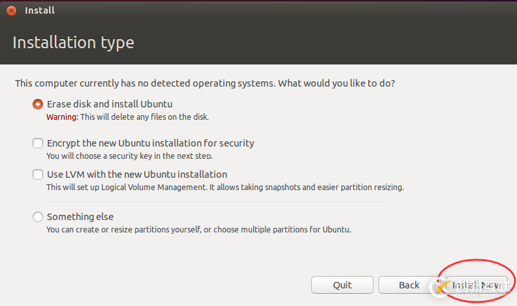Choose the Something else radio option
The height and width of the screenshot is (306, 517).
38,217
